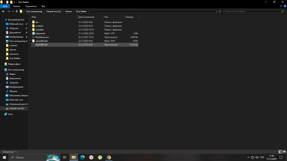The image size is (287, 161).
Task: Open the address bar history dropdown
Action: pos(217,11)
